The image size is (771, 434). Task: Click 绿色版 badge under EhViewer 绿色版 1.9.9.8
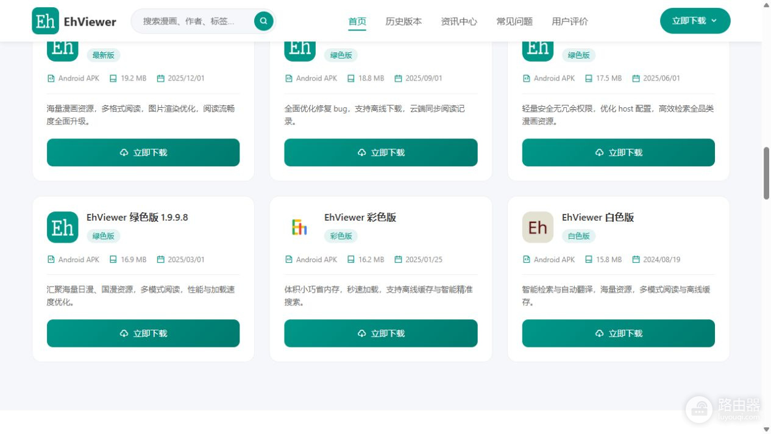[x=103, y=236]
